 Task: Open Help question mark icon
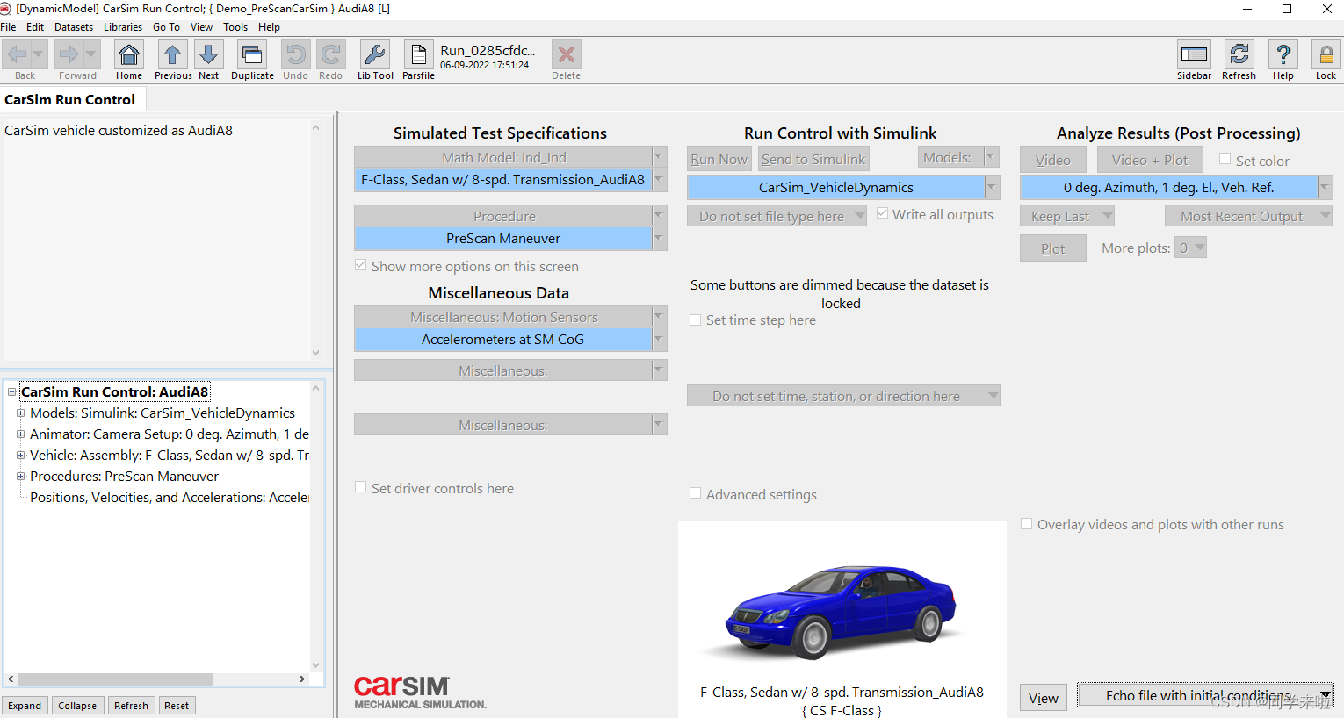tap(1283, 55)
